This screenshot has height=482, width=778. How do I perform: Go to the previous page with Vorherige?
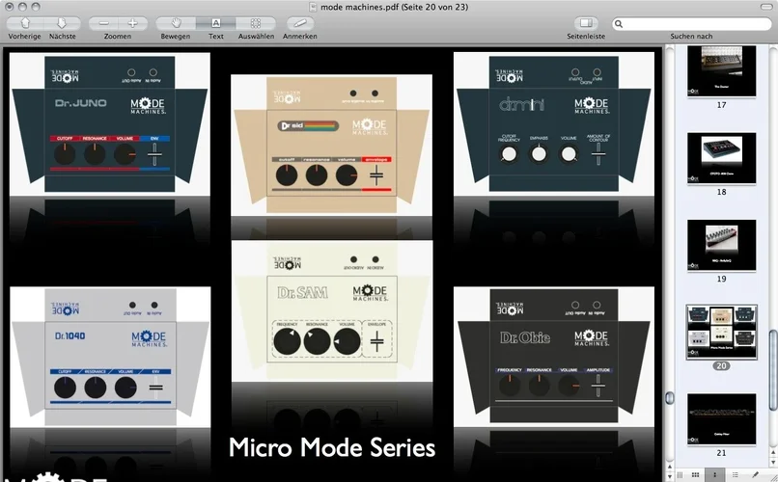click(25, 23)
